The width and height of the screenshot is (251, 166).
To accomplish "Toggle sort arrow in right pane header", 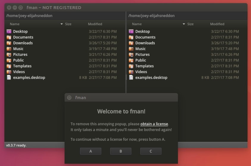I will pyautogui.click(x=184, y=24).
